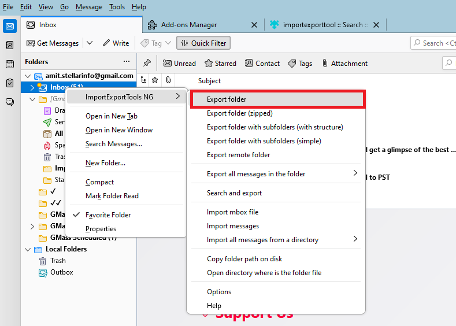Toggle the Starred quick filter

(220, 64)
